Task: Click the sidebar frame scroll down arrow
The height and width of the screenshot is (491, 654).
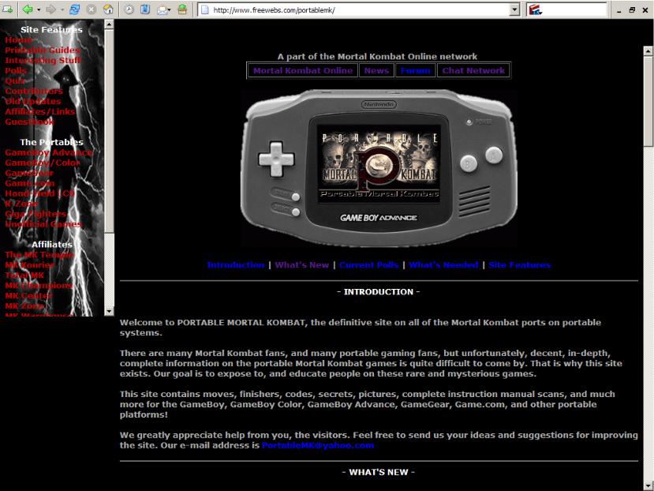Action: pyautogui.click(x=110, y=311)
